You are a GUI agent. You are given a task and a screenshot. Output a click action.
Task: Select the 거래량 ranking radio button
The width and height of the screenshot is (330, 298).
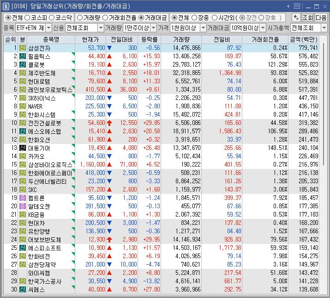79,18
